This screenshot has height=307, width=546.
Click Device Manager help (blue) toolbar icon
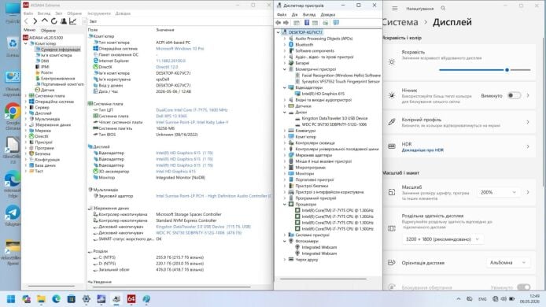click(306, 23)
